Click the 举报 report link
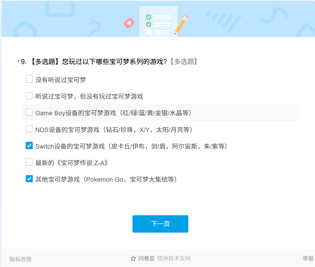 [x=308, y=259]
